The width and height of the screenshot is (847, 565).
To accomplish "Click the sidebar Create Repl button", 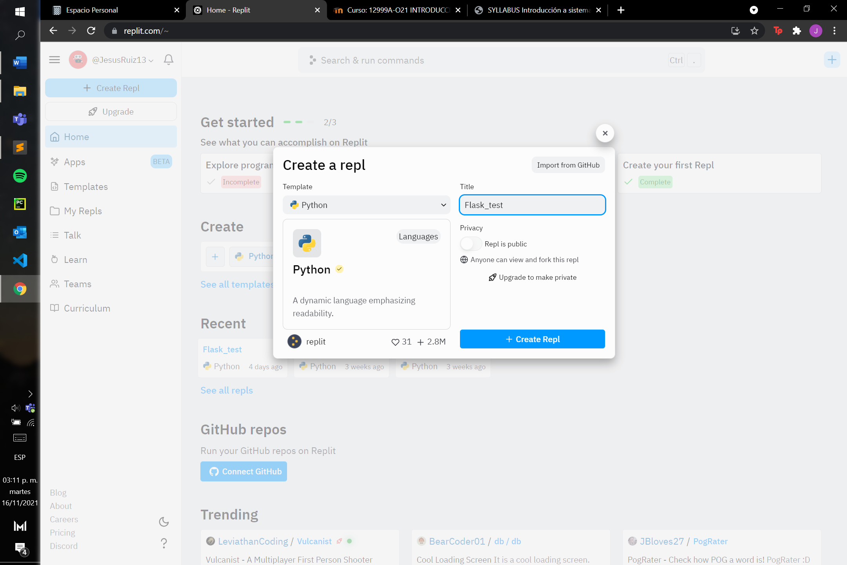I will [111, 88].
